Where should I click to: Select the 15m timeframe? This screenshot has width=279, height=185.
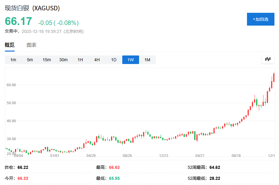[47, 60]
